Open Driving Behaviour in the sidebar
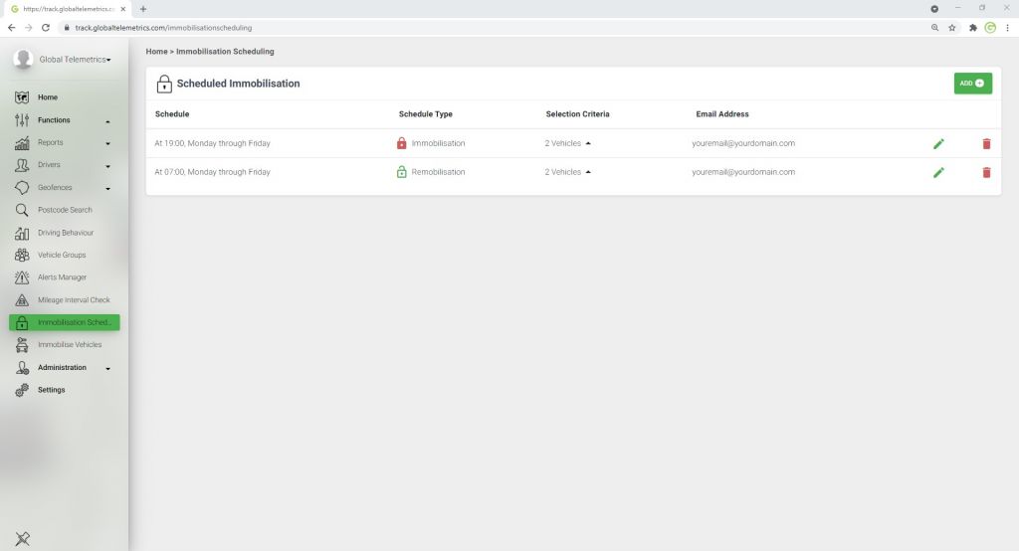The width and height of the screenshot is (1019, 551). coord(66,233)
